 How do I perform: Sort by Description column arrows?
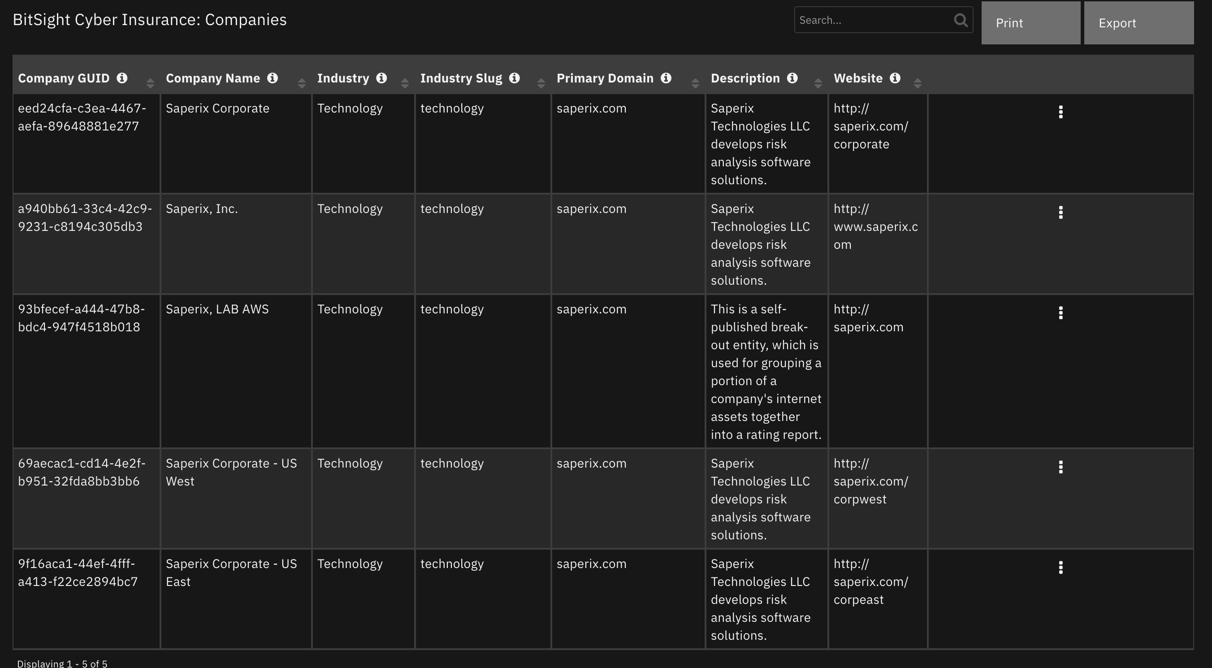tap(818, 83)
